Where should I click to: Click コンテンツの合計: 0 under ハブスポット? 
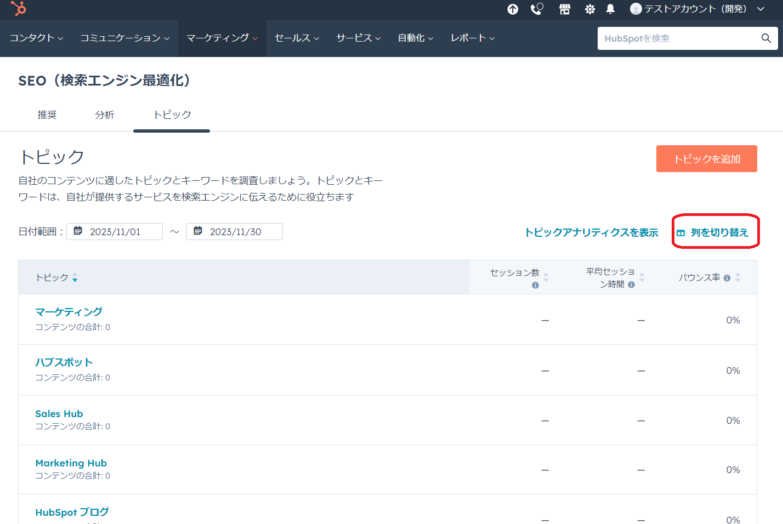(72, 378)
